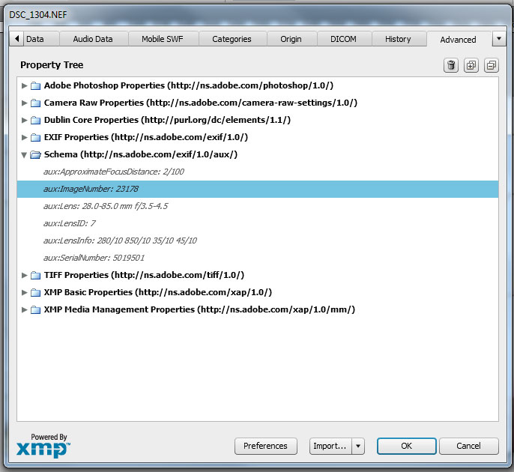The height and width of the screenshot is (472, 514).
Task: Confirm with the OK button
Action: [x=406, y=447]
